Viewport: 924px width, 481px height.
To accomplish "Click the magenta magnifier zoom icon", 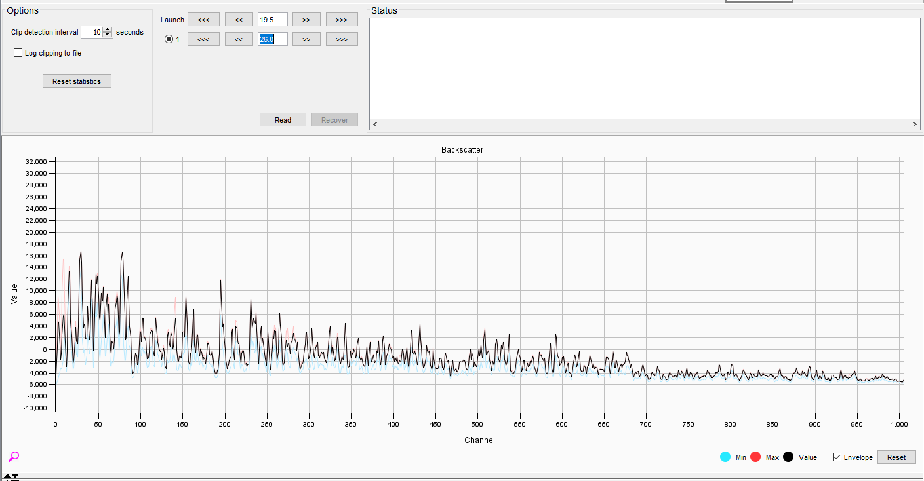I will pos(14,457).
